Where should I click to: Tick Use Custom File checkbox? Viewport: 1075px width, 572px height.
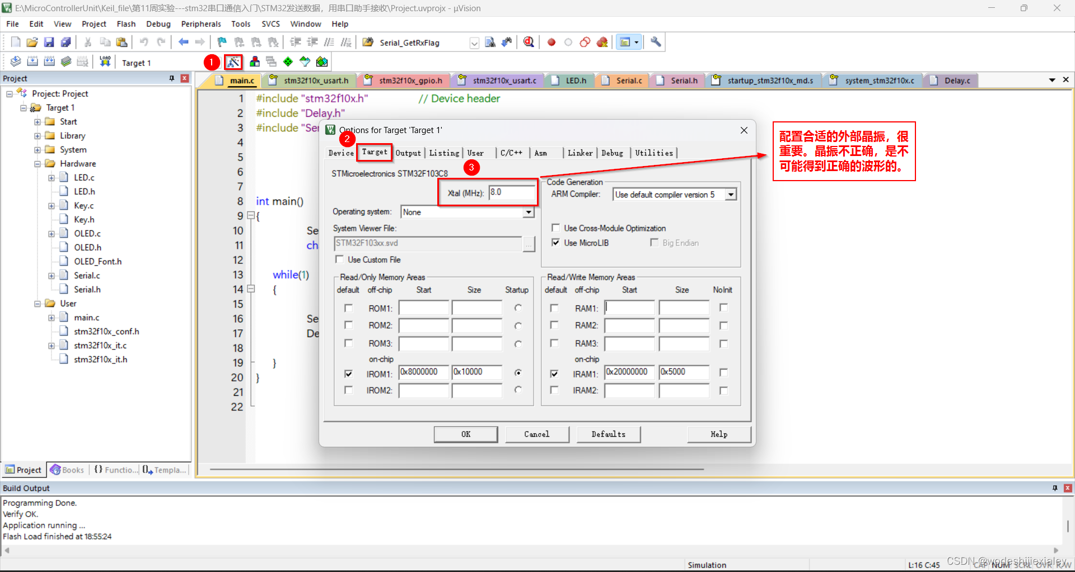coord(339,259)
